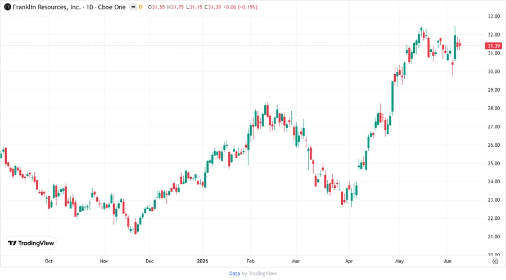Image resolution: width=506 pixels, height=280 pixels.
Task: Click the 'by TradingView' footer text
Action: (x=259, y=274)
